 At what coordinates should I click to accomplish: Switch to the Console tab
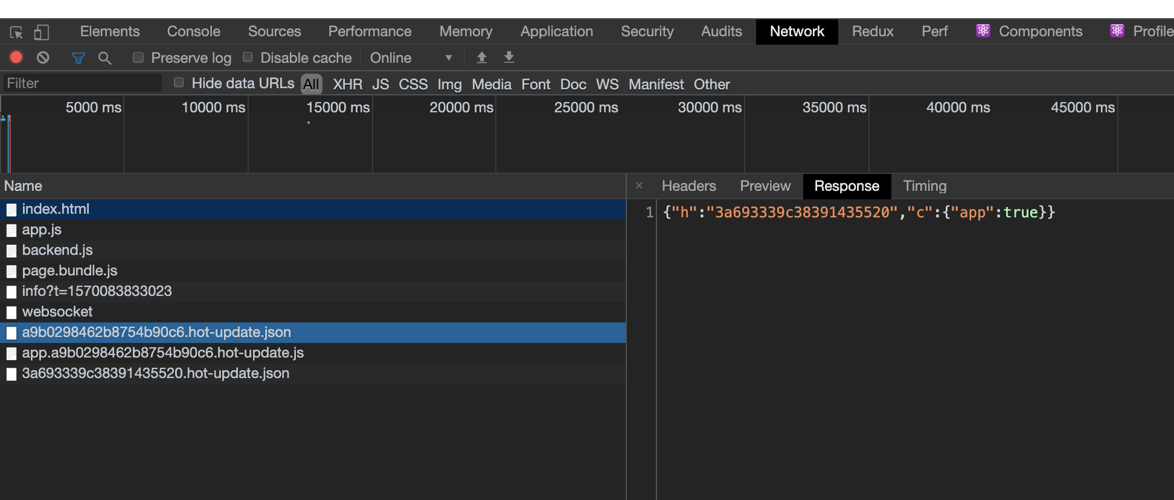[x=194, y=31]
